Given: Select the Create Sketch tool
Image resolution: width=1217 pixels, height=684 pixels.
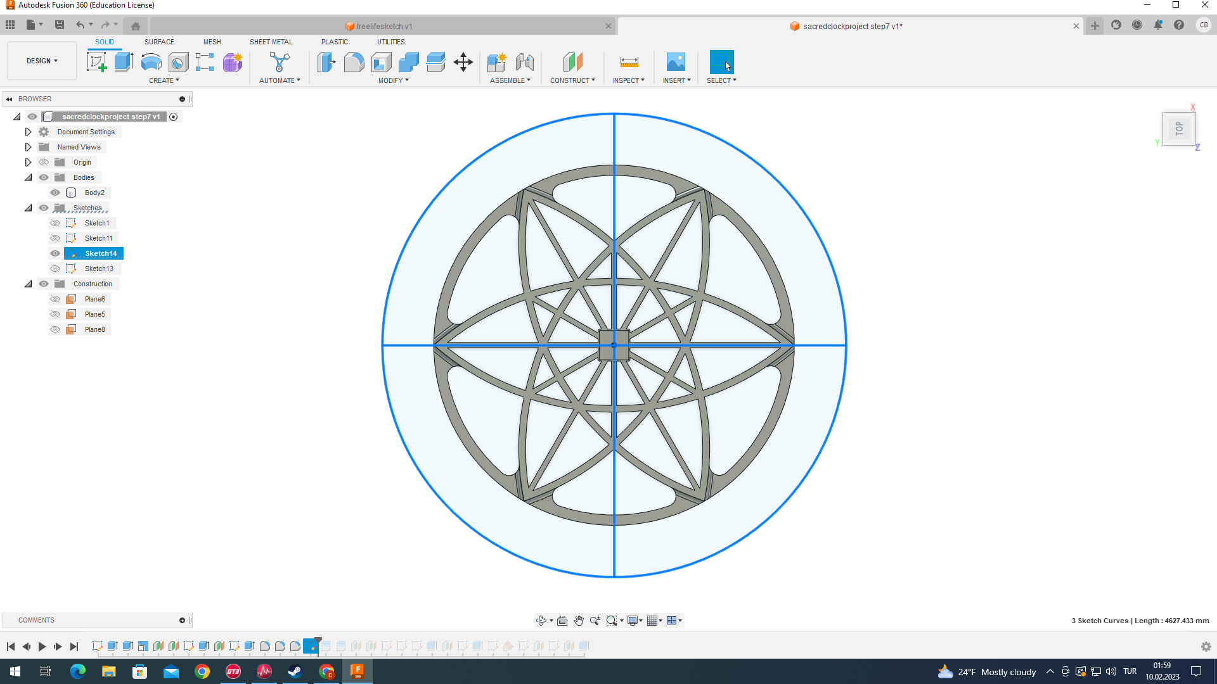Looking at the screenshot, I should [96, 62].
